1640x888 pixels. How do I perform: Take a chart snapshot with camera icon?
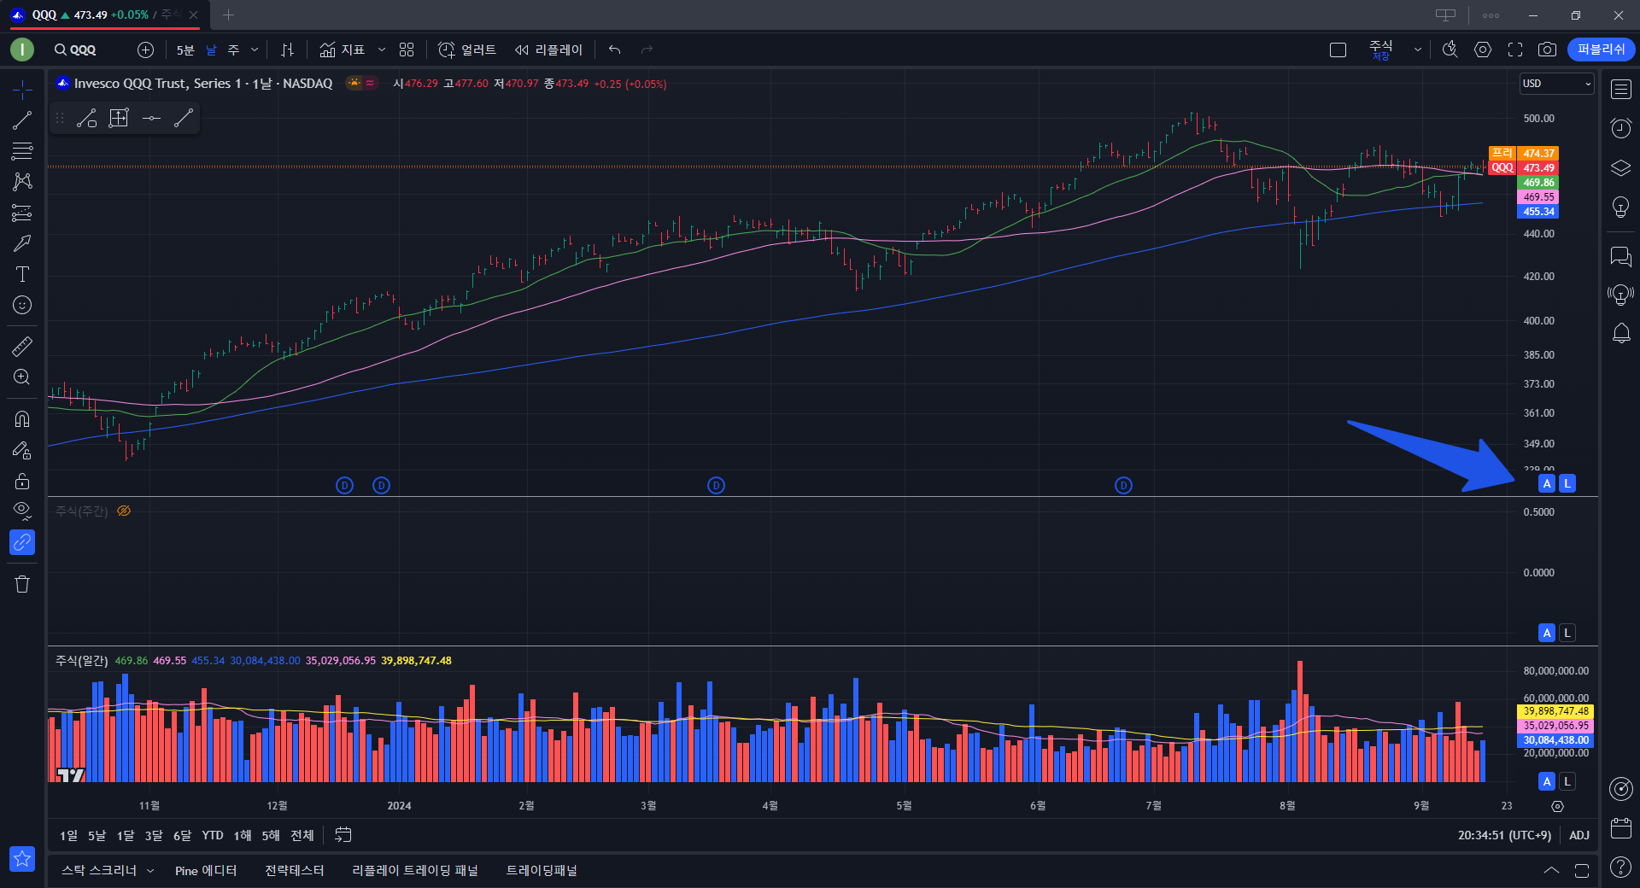point(1547,50)
